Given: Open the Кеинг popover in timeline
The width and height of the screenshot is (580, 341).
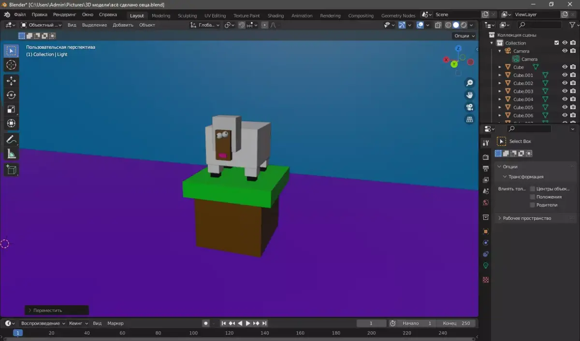Looking at the screenshot, I should point(79,323).
